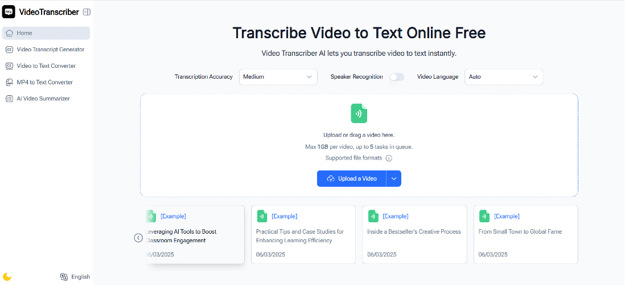Viewport: 625px width, 285px height.
Task: Open From Small Town to Global Fame example
Action: 526,235
